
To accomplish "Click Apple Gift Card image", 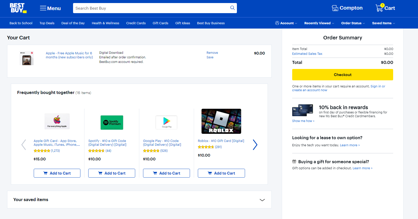I will [x=57, y=121].
